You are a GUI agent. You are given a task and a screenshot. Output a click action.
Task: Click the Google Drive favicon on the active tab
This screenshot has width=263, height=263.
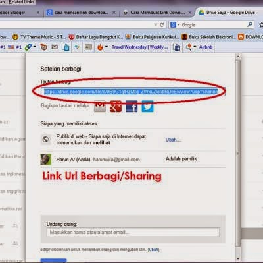pos(201,13)
